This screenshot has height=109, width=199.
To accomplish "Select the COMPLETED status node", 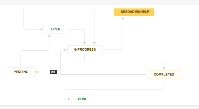I will (x=164, y=75).
